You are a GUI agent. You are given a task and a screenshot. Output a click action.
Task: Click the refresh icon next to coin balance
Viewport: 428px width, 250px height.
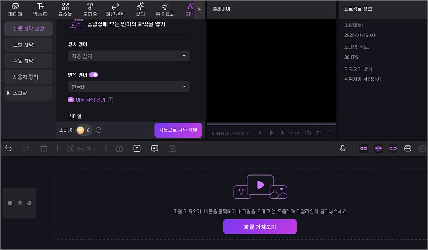pos(99,130)
